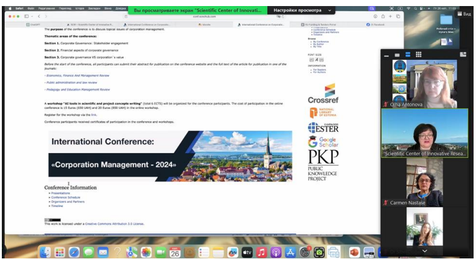The width and height of the screenshot is (476, 259).
Task: Open Finder from the Dock
Action: (45, 252)
